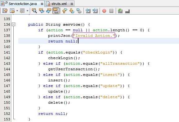Click the Comment lines icon

click(120, 11)
